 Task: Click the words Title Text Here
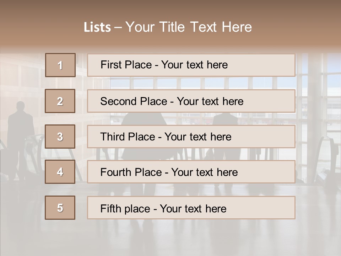point(206,27)
